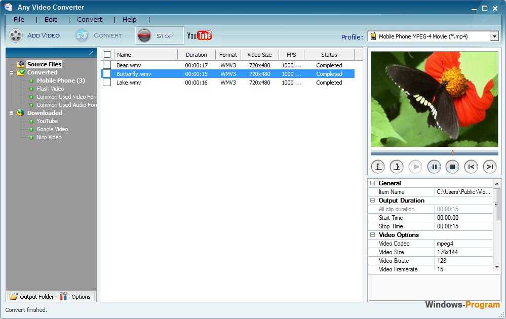This screenshot has height=319, width=506.
Task: Sort by Name column header
Action: coord(145,55)
